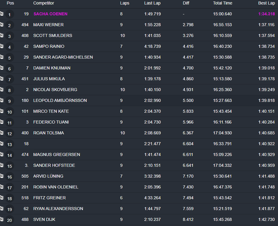Click the position 16 circle badge
The height and width of the screenshot is (226, 278).
[x=9, y=177]
